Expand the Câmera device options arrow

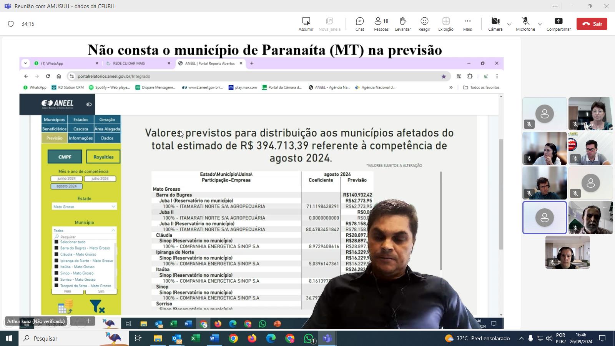click(509, 24)
